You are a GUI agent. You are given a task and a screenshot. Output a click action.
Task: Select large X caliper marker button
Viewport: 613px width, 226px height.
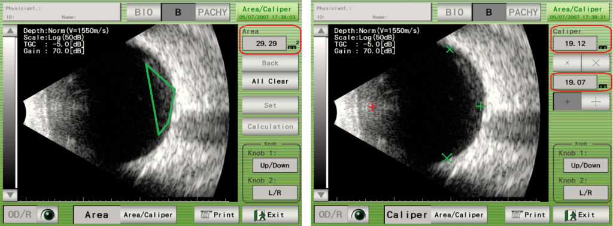pos(596,62)
